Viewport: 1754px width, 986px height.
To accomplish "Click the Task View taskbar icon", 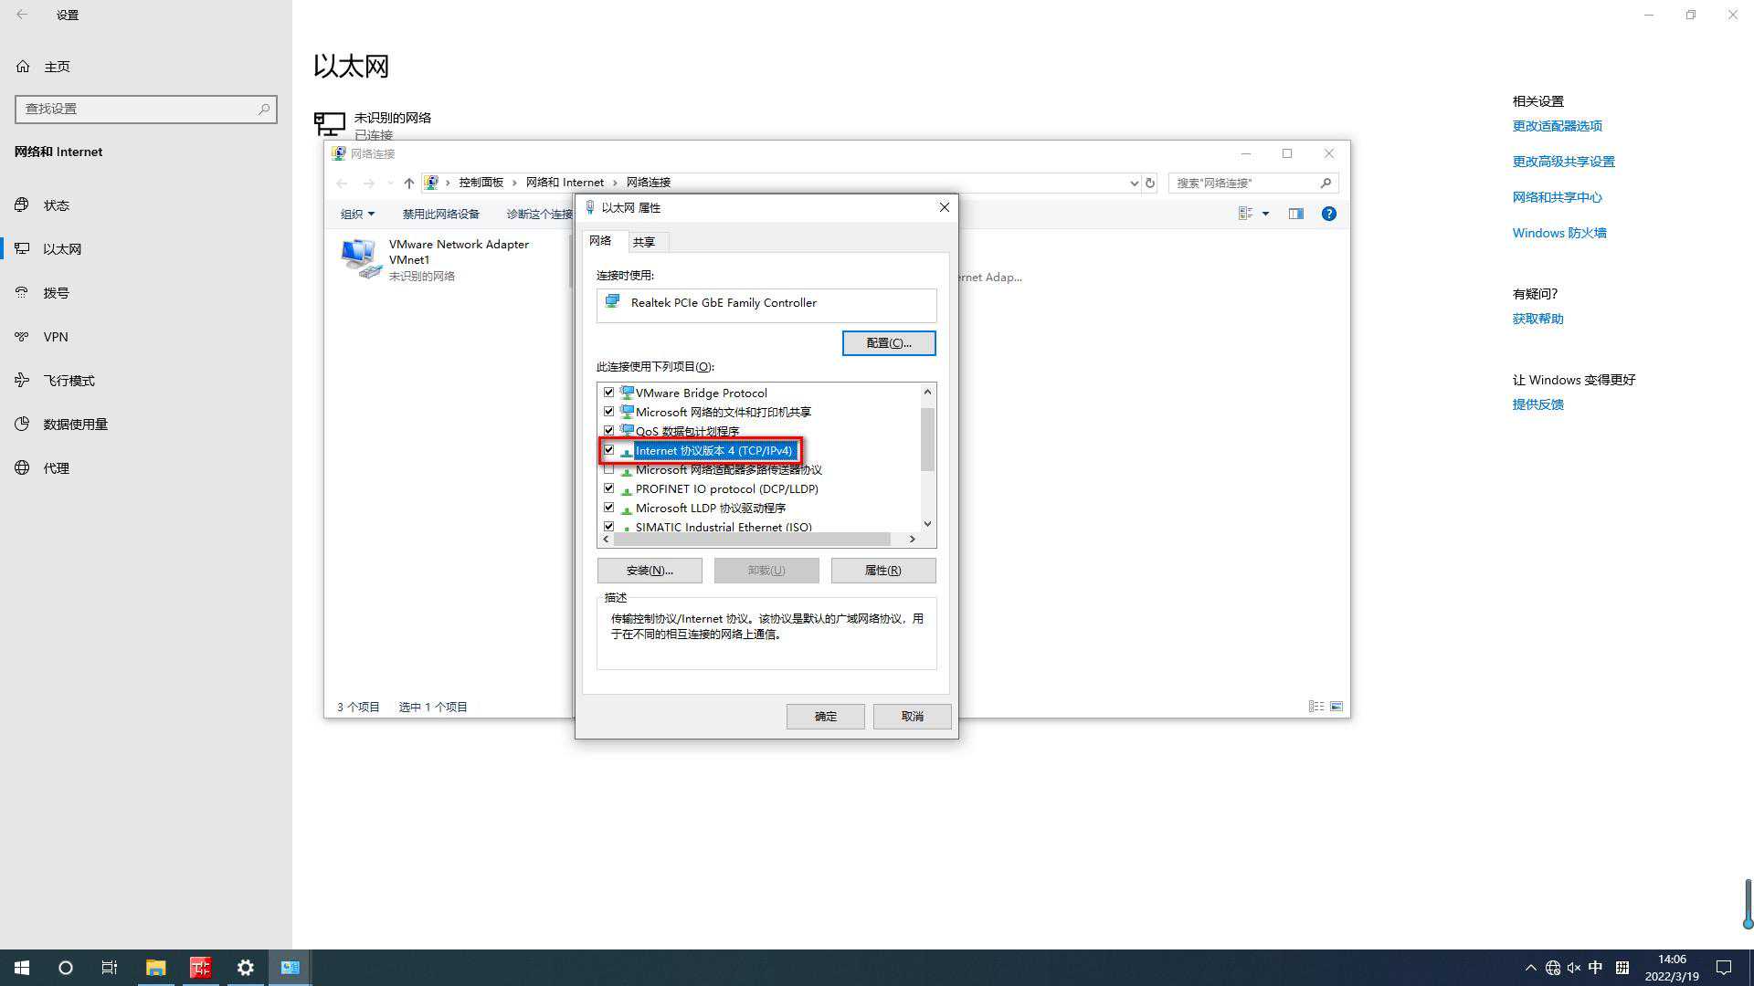I will pyautogui.click(x=110, y=968).
